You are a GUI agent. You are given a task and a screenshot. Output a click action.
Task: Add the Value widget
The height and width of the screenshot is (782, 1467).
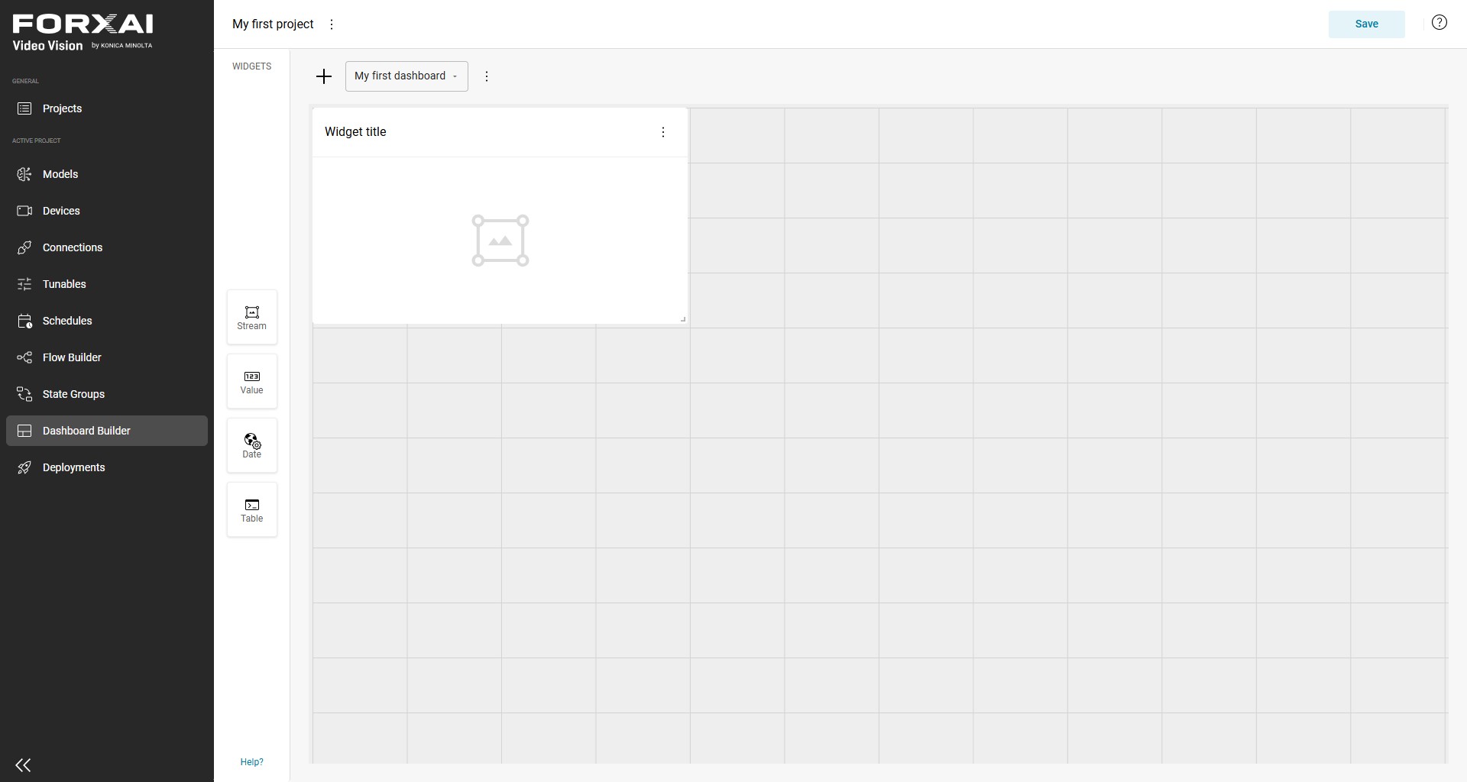click(x=252, y=381)
